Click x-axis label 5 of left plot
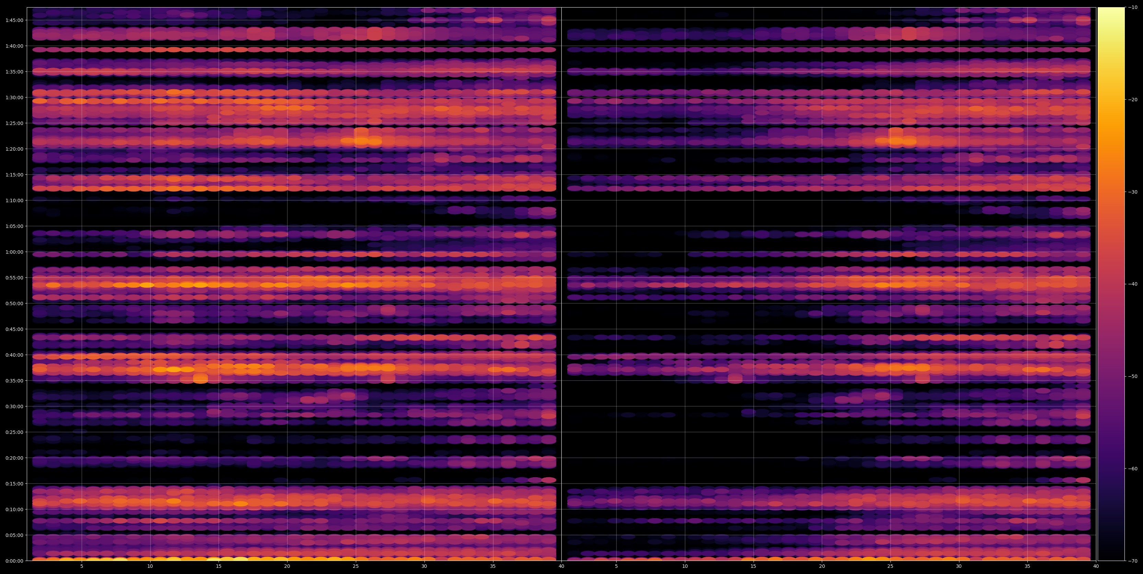The width and height of the screenshot is (1143, 574). click(82, 566)
